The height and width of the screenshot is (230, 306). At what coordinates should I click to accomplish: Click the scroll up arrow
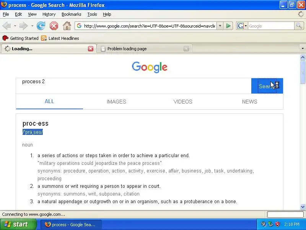(303, 57)
